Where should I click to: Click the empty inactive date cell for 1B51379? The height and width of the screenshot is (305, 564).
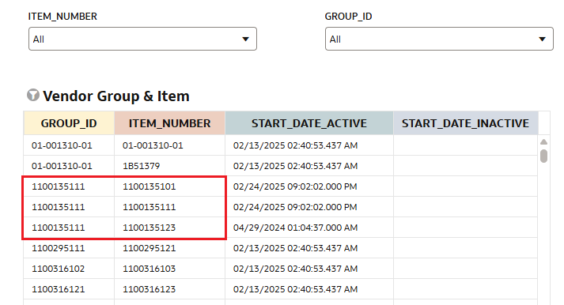click(466, 166)
